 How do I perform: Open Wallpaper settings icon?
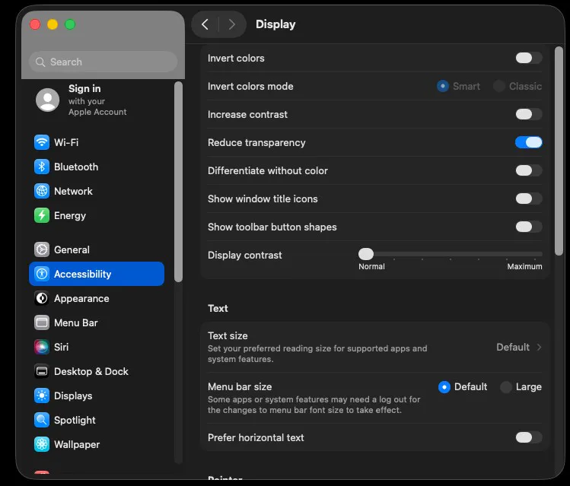tap(42, 444)
